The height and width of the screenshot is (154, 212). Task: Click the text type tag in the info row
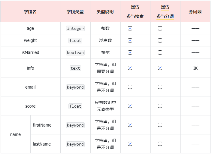coord(75,68)
